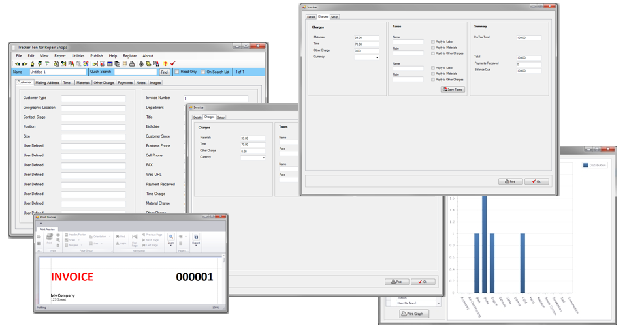The width and height of the screenshot is (627, 326).
Task: Open the Images tab
Action: tap(155, 83)
